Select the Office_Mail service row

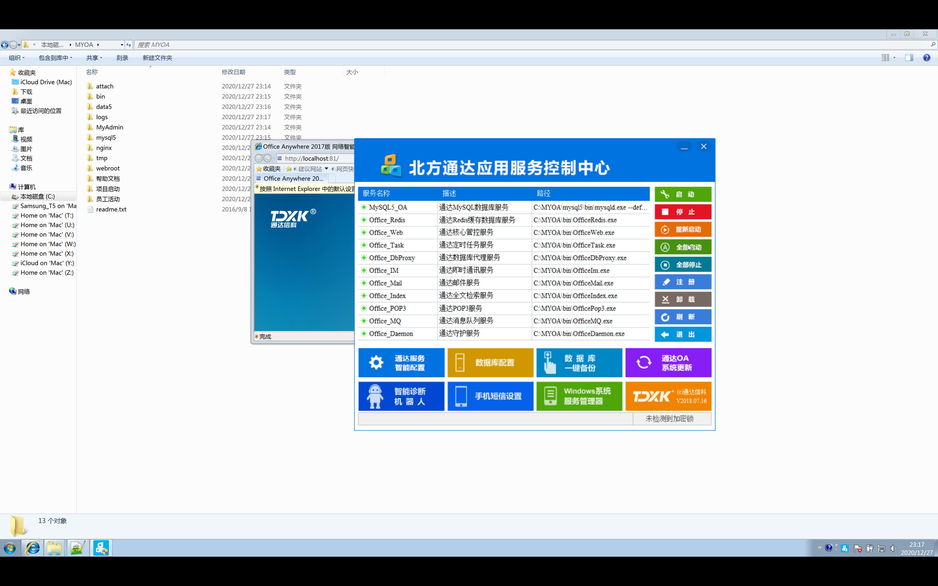coord(504,283)
